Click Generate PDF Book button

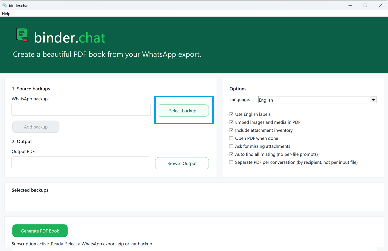(40, 231)
